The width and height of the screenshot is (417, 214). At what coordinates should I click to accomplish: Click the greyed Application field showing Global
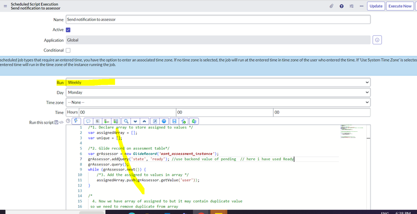click(x=218, y=40)
